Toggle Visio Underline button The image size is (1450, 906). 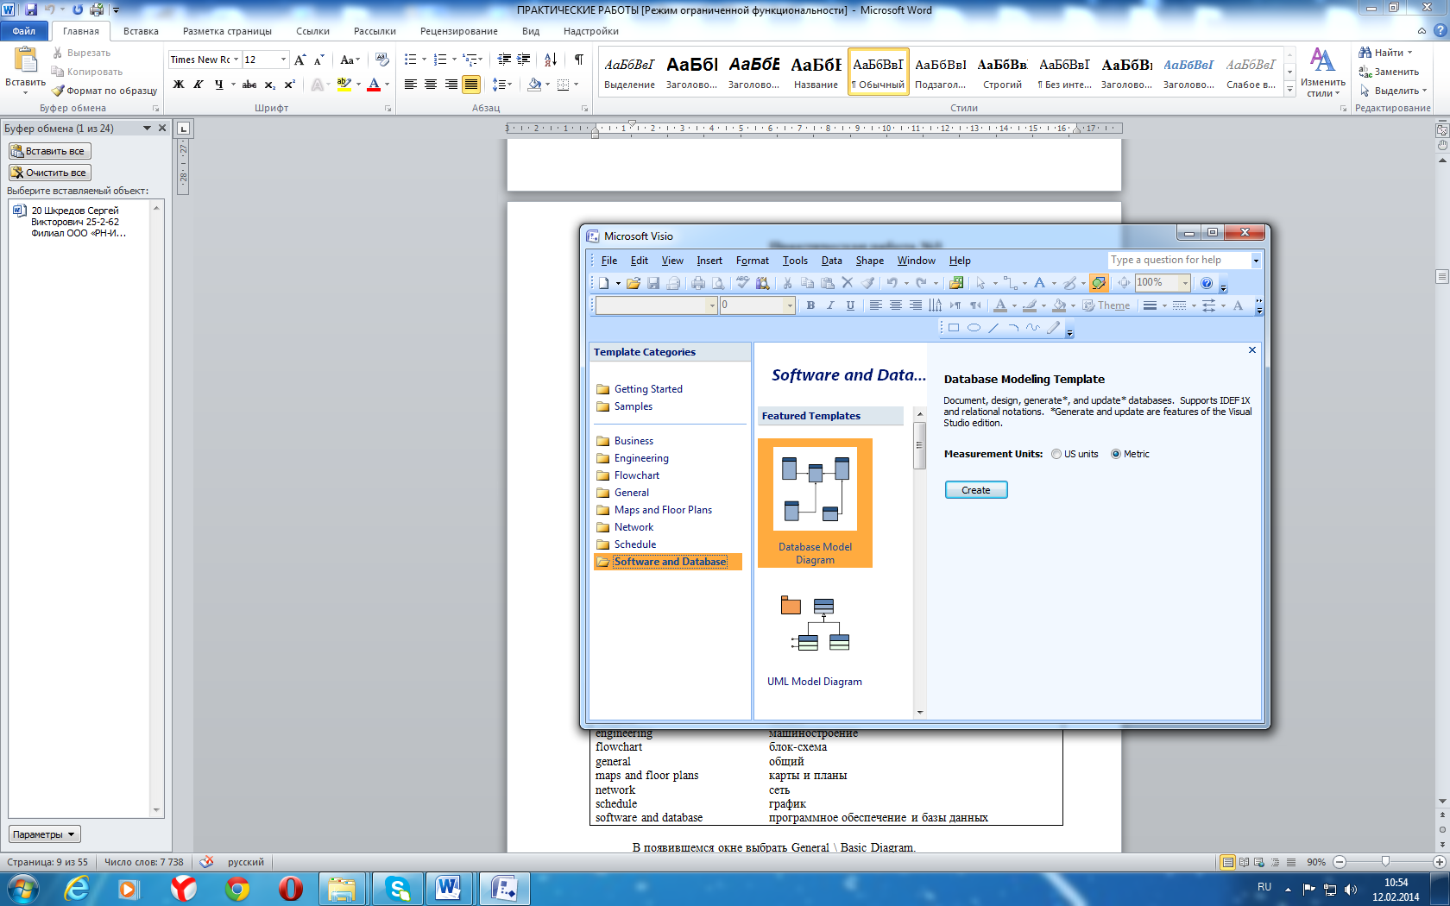[850, 305]
